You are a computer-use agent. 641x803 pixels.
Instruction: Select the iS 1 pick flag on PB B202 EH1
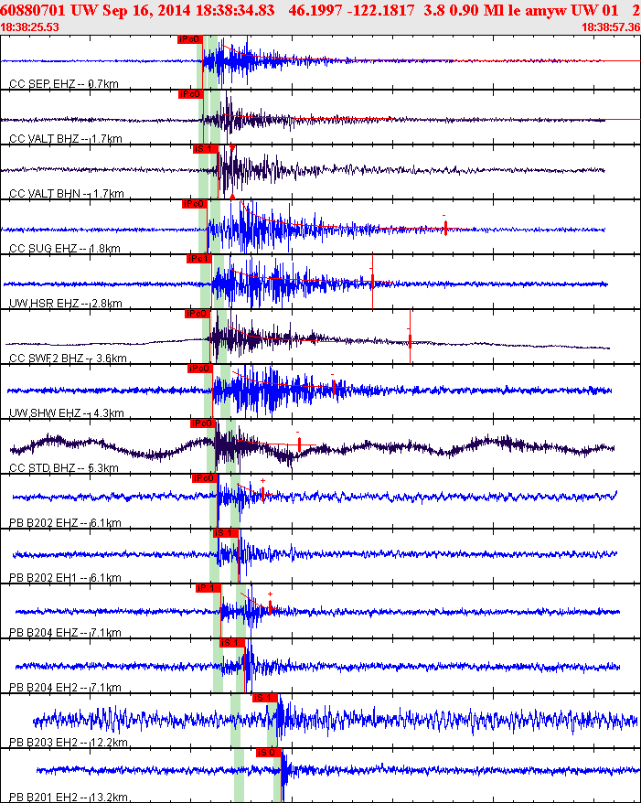click(226, 532)
